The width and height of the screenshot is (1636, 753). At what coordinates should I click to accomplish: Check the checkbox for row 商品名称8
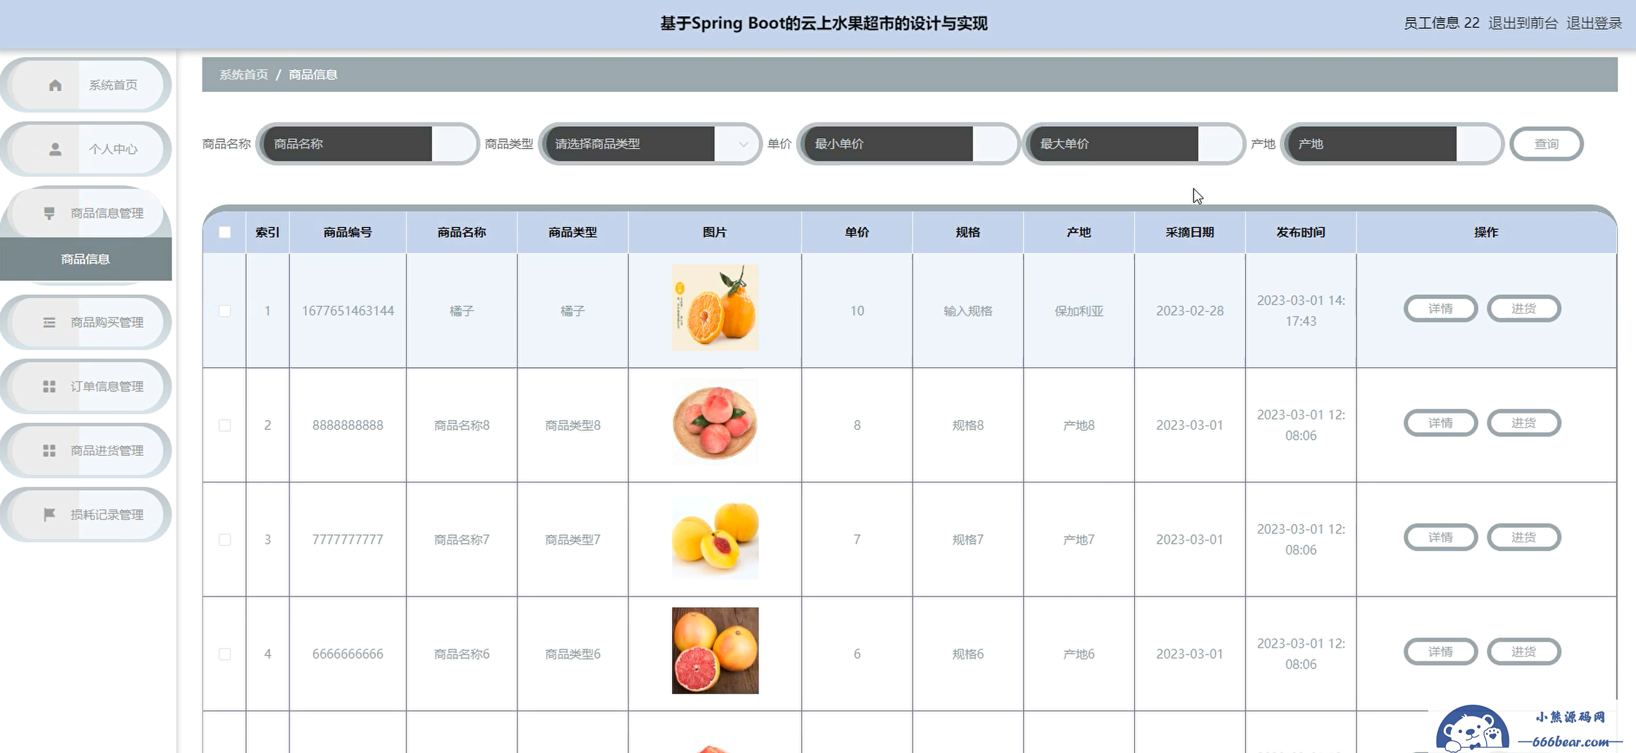point(225,425)
